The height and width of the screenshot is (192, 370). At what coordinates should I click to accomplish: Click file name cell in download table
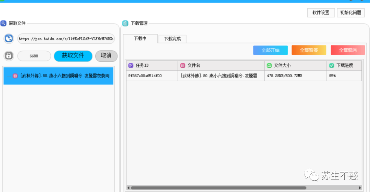pyautogui.click(x=221, y=76)
